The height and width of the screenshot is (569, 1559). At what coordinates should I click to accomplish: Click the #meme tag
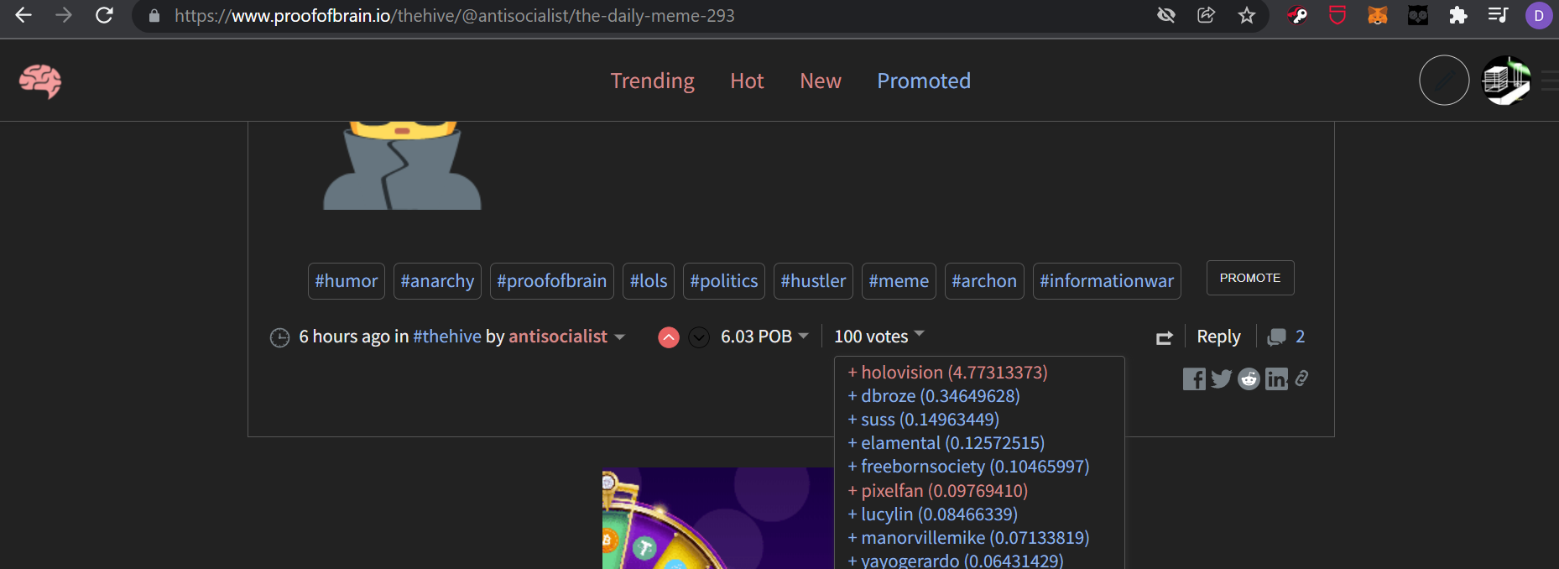899,281
